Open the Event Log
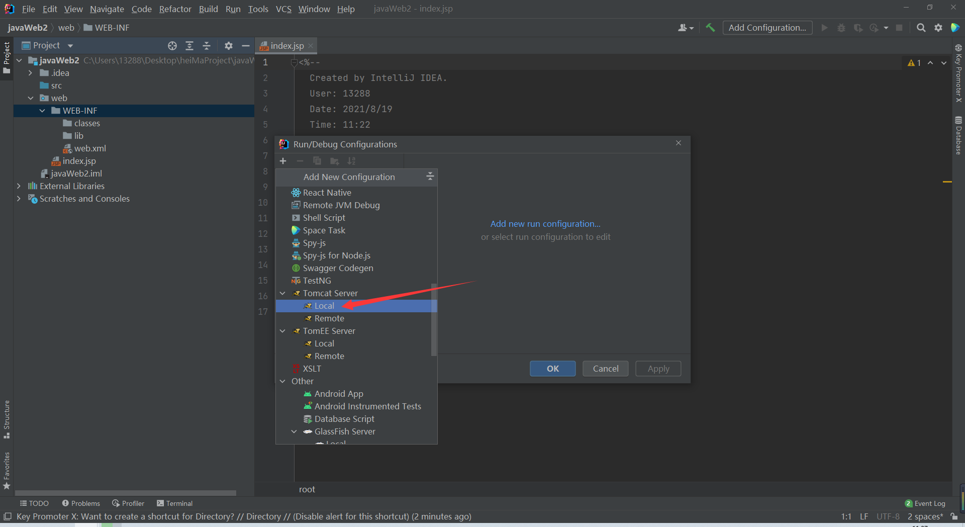The width and height of the screenshot is (965, 527). point(925,503)
